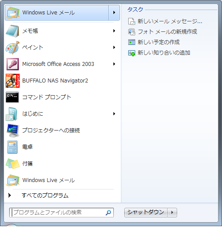Screen dimensions: 222x227
Task: Expand jump list arrow beside ペイント
Action: pos(114,48)
